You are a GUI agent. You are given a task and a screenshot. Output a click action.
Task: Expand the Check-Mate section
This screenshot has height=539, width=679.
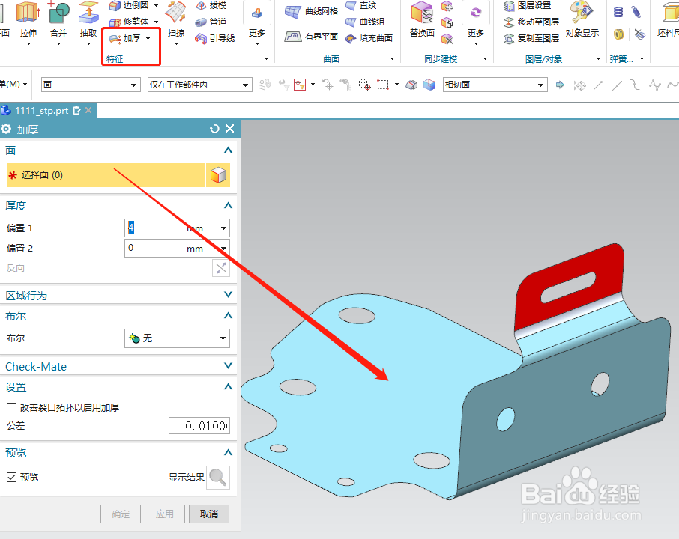[228, 365]
